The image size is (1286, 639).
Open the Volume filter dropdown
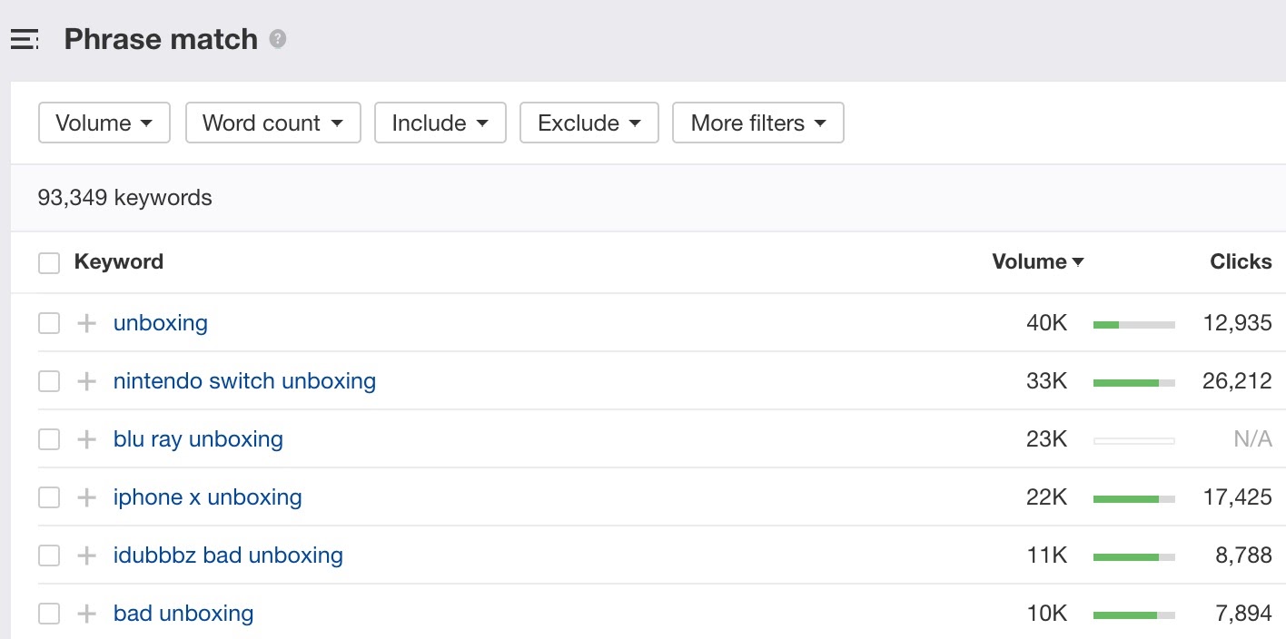click(x=104, y=122)
